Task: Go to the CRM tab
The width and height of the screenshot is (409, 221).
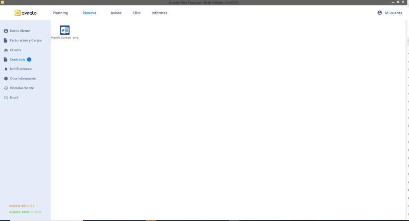Action: [x=137, y=13]
